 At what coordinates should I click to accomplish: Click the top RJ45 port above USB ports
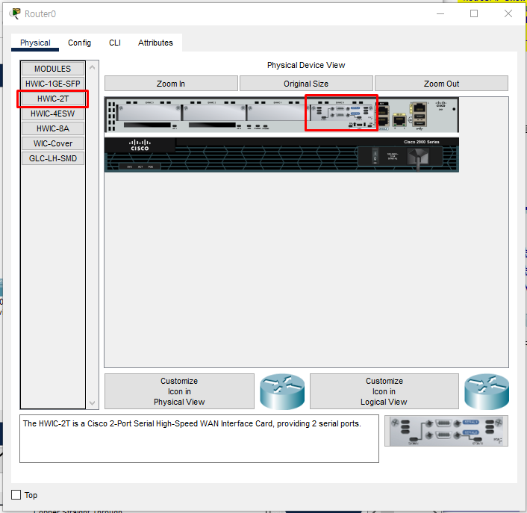[x=420, y=108]
